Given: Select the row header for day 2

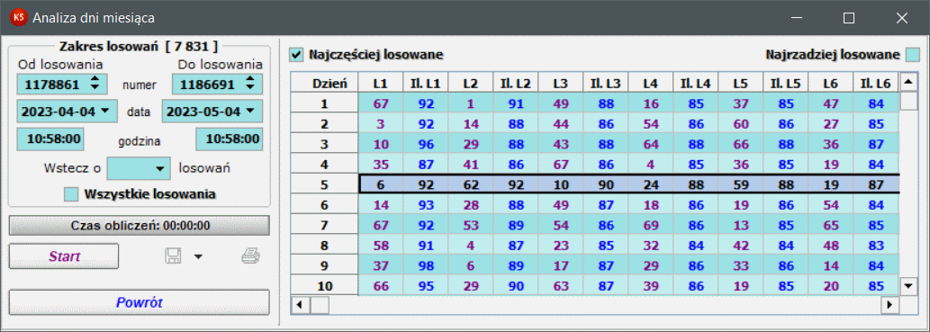Looking at the screenshot, I should point(325,124).
